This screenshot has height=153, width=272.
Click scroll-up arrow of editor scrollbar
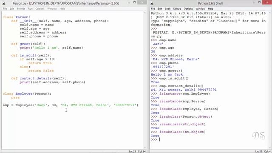coord(145,13)
